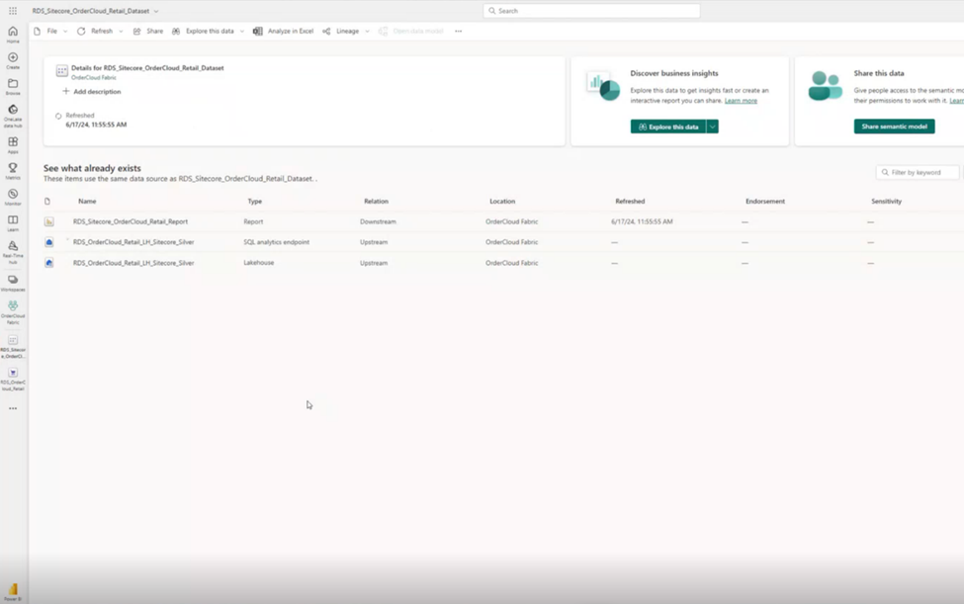The width and height of the screenshot is (964, 604).
Task: Sort by the Refreshed column header
Action: click(630, 202)
